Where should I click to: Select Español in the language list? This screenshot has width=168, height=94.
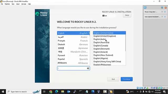click(73, 59)
